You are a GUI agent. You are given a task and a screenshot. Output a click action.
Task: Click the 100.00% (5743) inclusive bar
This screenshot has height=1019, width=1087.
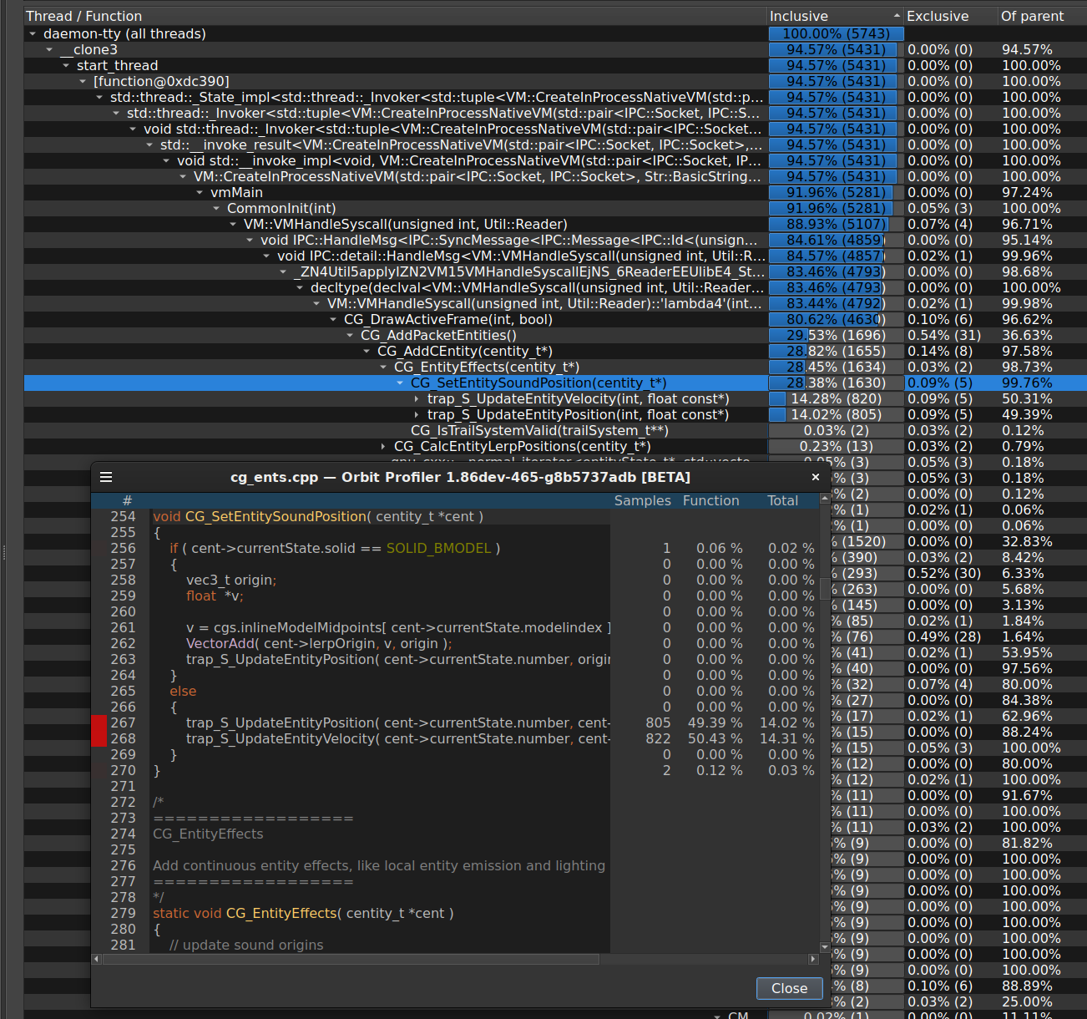836,34
